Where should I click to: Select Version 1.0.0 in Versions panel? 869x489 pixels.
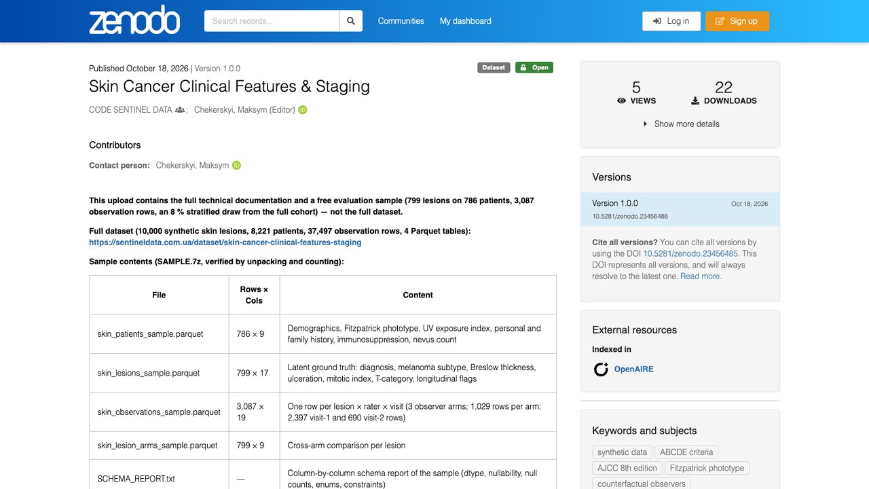[x=680, y=209]
